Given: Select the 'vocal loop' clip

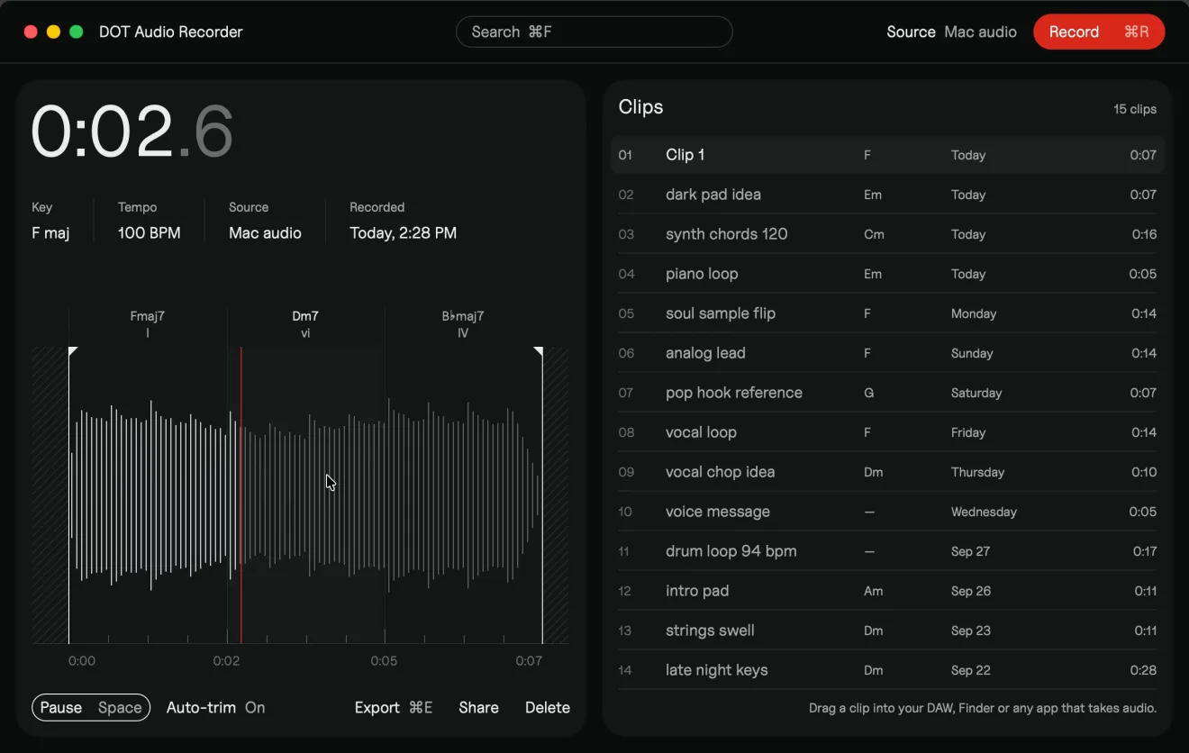Looking at the screenshot, I should [x=887, y=432].
